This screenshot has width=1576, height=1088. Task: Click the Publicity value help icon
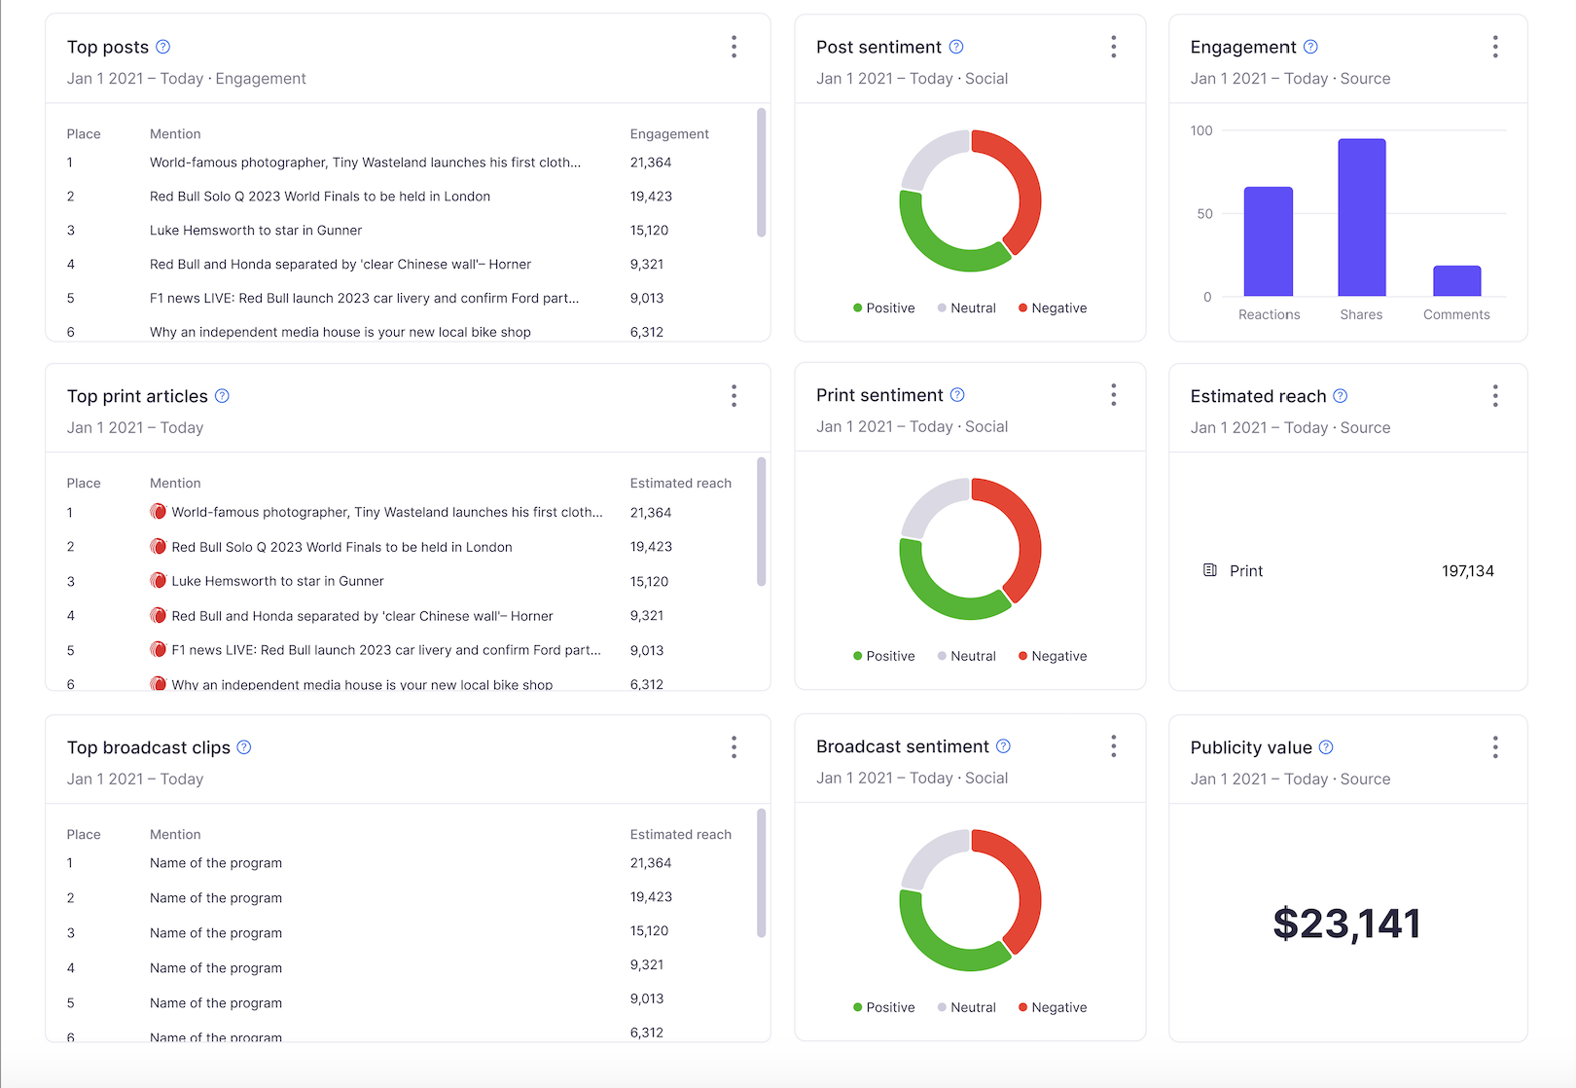[x=1326, y=747]
